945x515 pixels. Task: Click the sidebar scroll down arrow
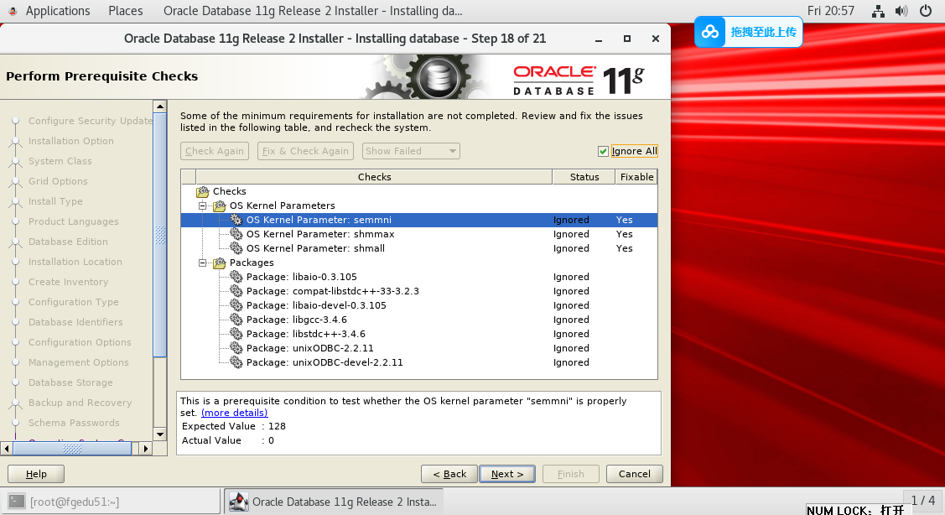tap(159, 434)
